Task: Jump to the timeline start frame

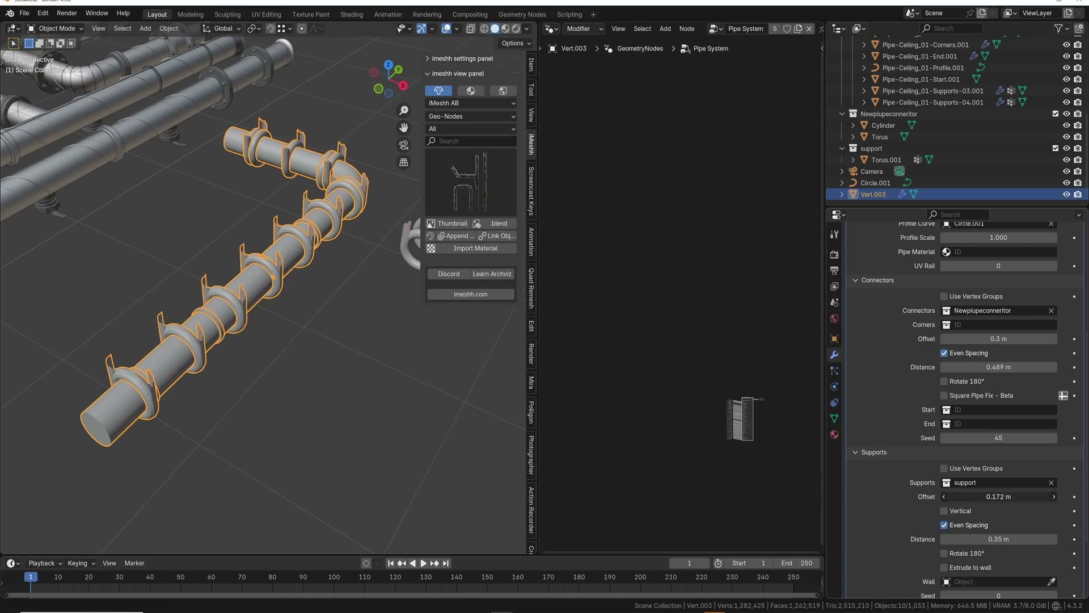Action: 391,564
